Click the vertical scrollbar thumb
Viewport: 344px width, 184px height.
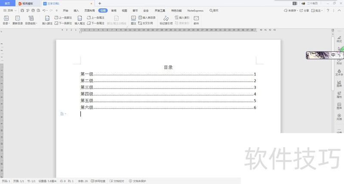coord(333,63)
